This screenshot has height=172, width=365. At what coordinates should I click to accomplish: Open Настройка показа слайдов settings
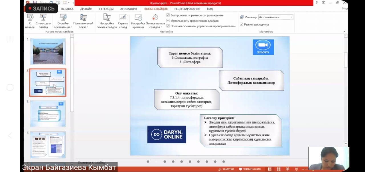pyautogui.click(x=107, y=21)
